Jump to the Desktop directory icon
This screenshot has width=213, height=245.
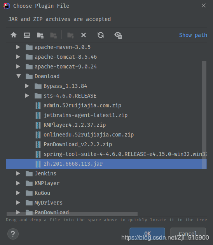click(27, 35)
